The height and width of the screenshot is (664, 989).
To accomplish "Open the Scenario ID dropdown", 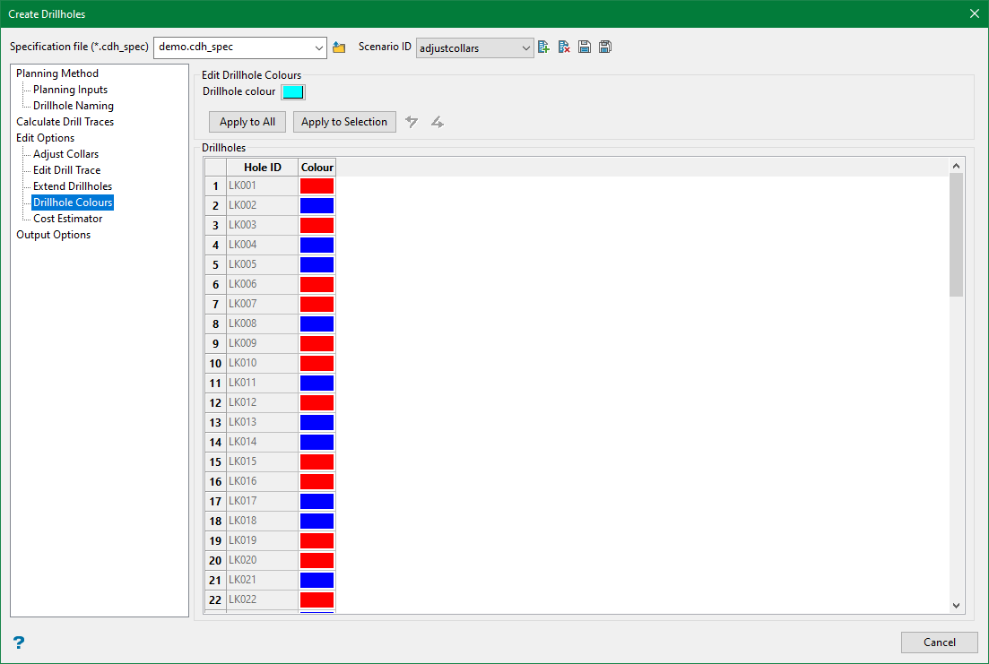I will pos(525,47).
